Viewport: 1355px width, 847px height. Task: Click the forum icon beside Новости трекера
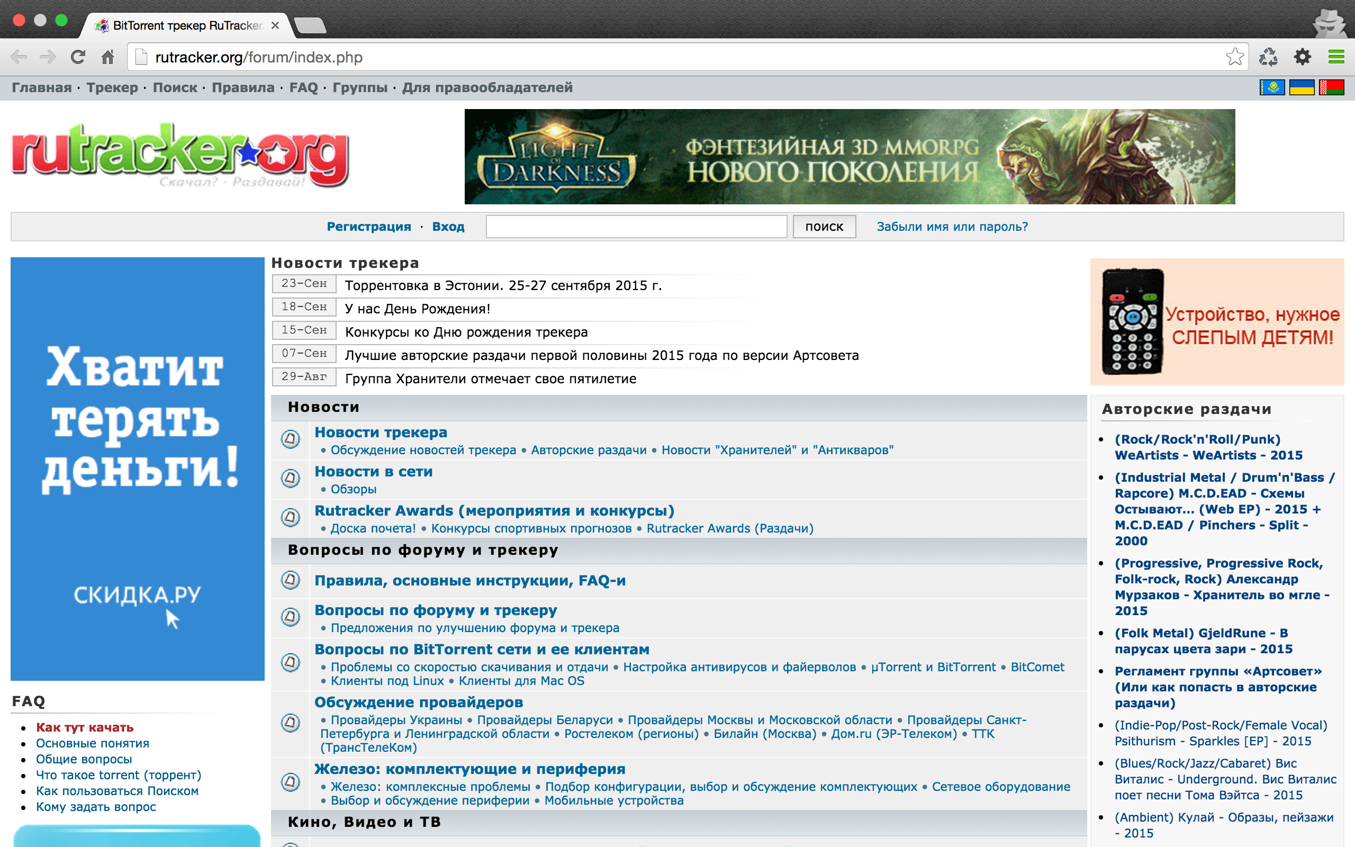290,439
